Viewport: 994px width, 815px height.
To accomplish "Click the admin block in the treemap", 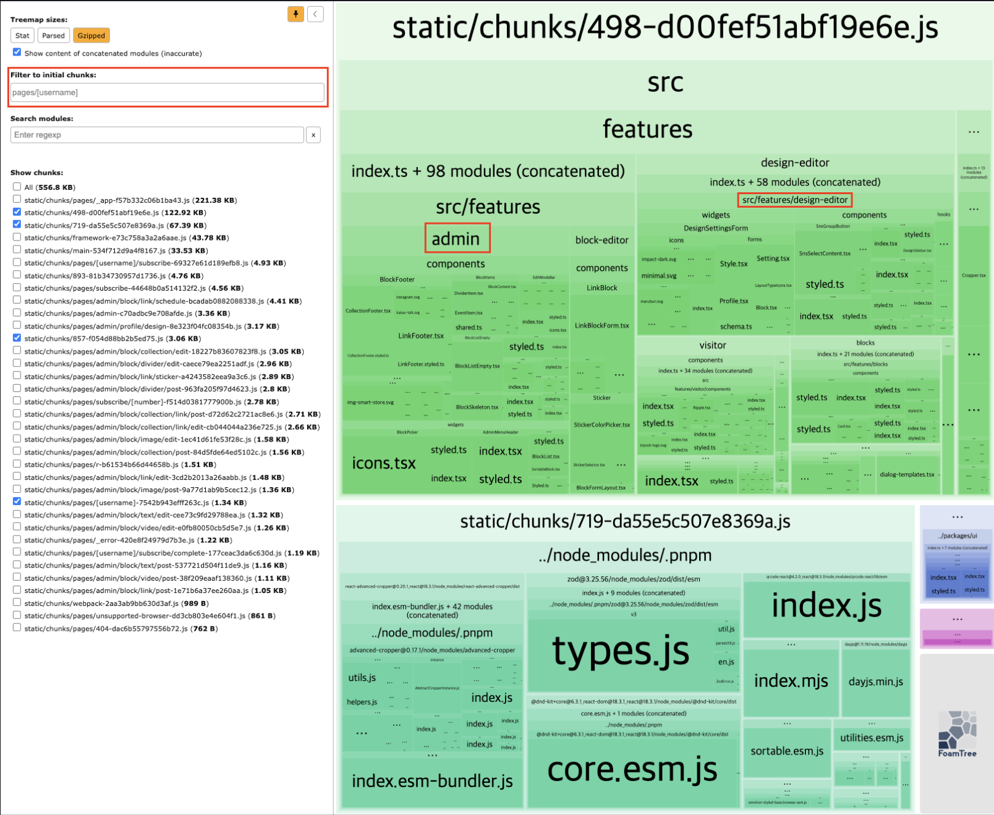I will coord(456,239).
